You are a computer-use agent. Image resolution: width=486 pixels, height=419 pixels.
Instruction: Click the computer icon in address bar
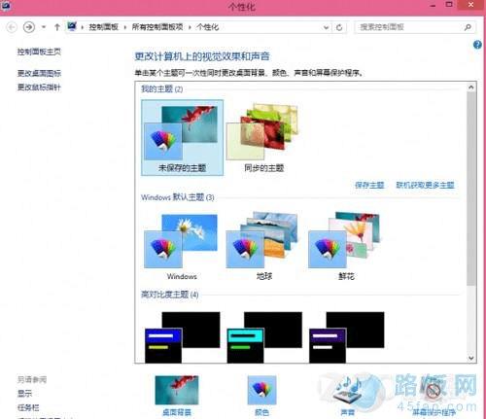pos(72,26)
